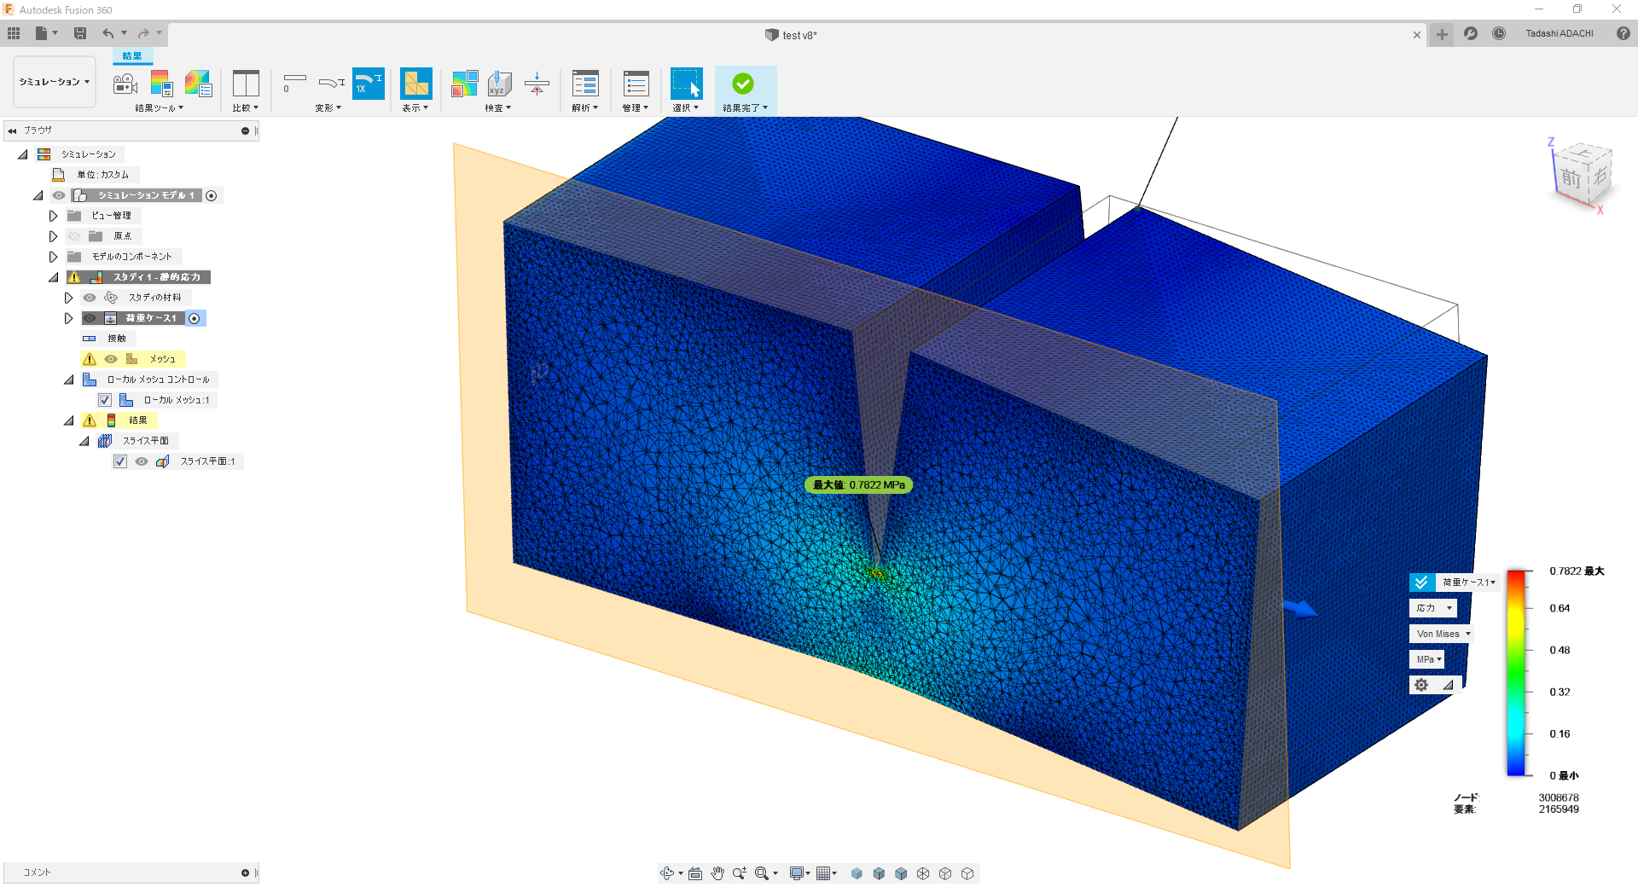Click the Tadashi ADACHI account name
The image size is (1638, 887).
point(1560,34)
